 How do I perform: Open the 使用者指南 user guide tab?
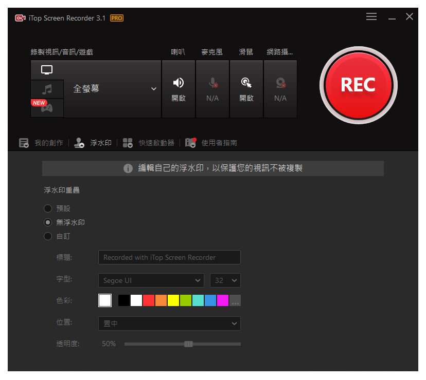point(219,143)
